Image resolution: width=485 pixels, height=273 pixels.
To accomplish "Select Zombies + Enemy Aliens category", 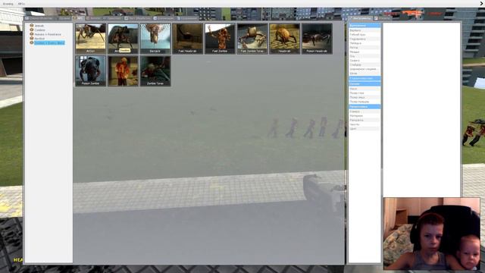I will click(49, 42).
